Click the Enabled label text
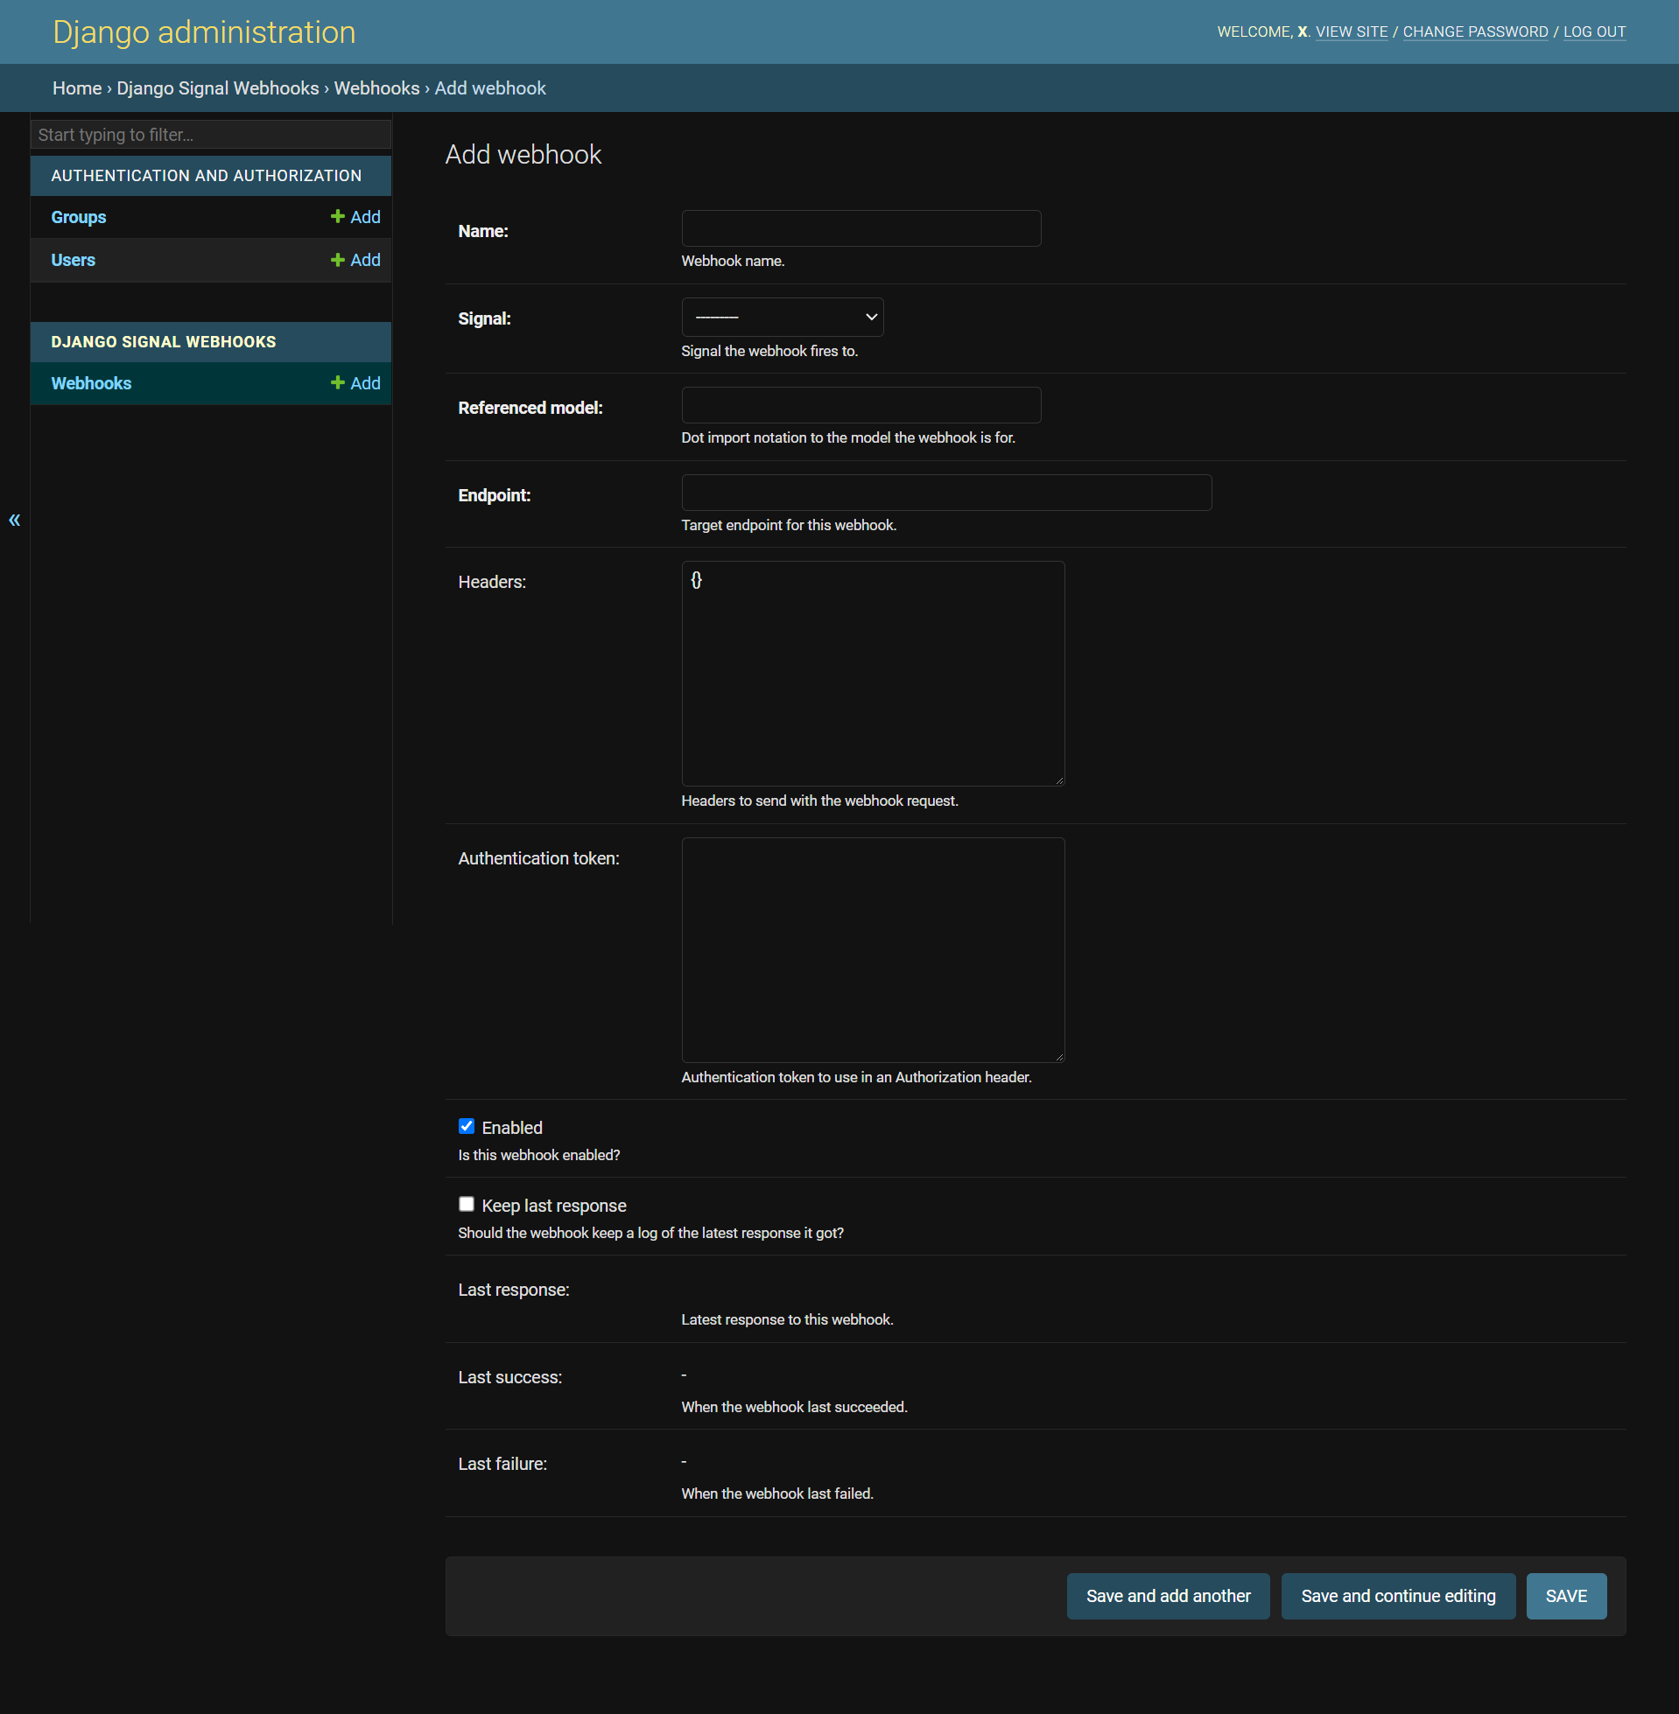 point(512,1128)
